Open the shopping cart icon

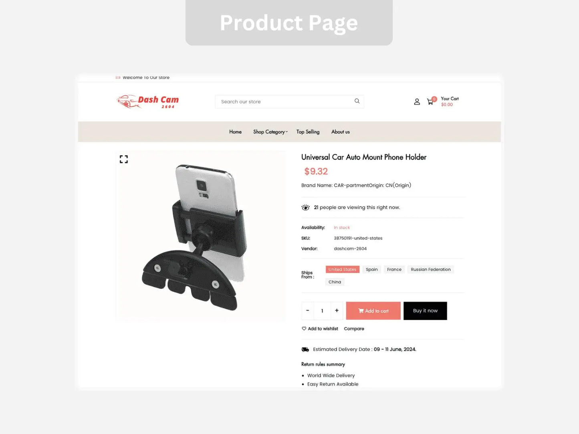click(430, 102)
